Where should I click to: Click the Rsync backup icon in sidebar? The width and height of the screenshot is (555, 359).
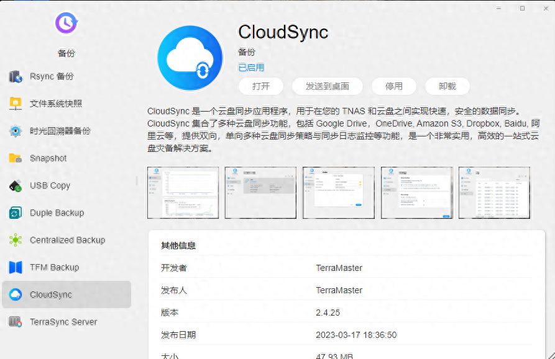(x=16, y=76)
